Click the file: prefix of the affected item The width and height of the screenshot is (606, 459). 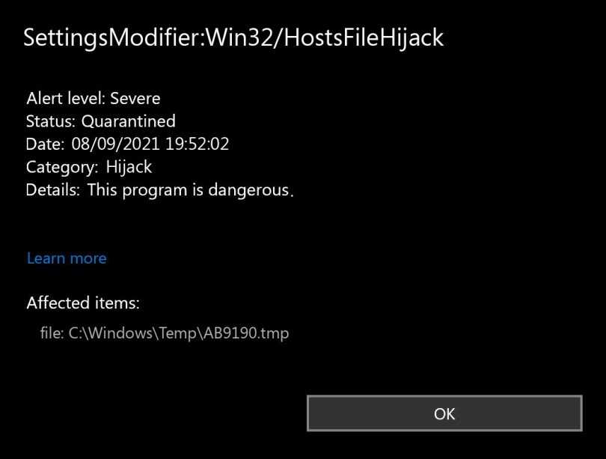(x=52, y=333)
